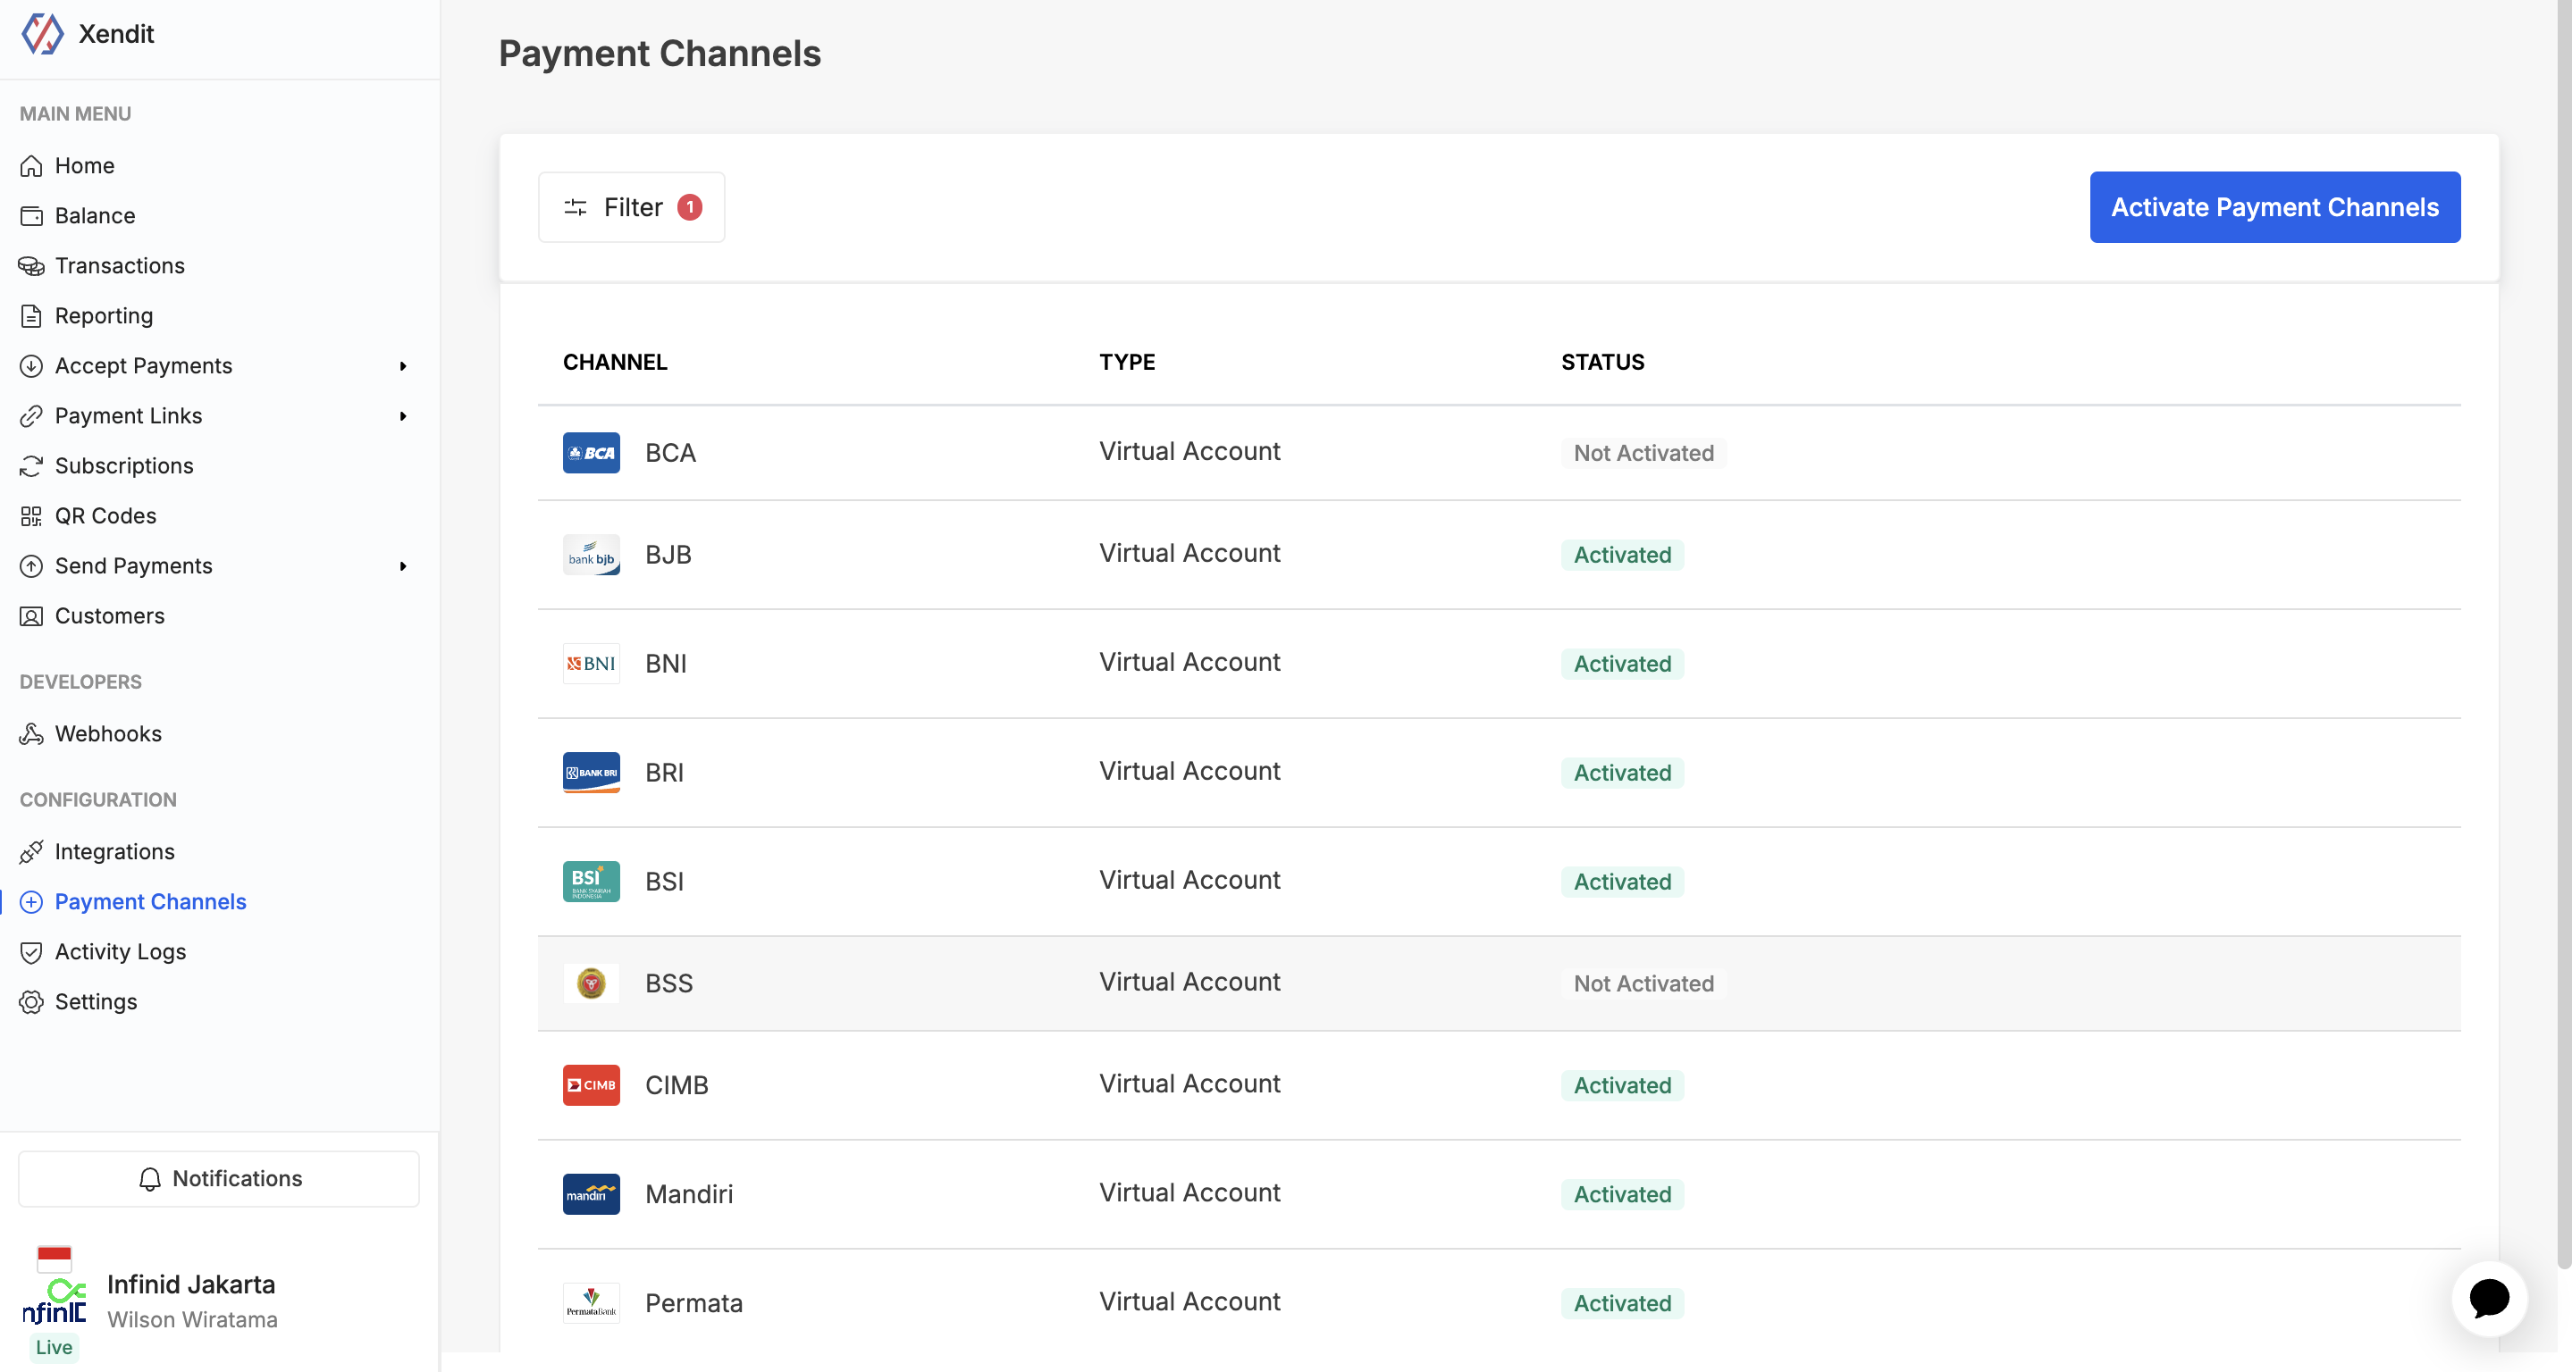Image resolution: width=2572 pixels, height=1372 pixels.
Task: Expand the Payment Links submenu arrow
Action: [403, 416]
